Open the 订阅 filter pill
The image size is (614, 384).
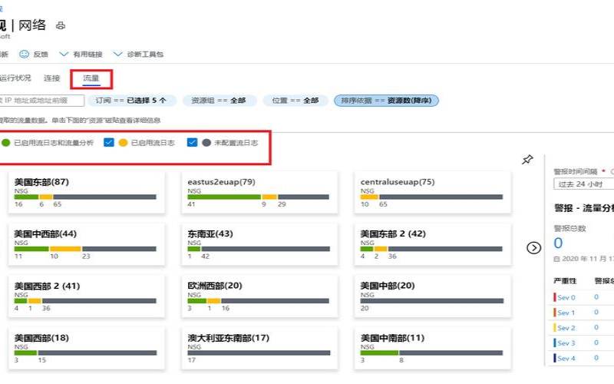(x=131, y=101)
